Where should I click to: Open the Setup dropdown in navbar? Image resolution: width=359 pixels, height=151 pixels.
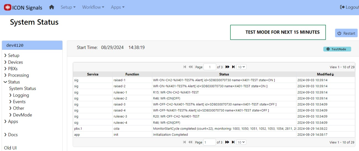68,7
